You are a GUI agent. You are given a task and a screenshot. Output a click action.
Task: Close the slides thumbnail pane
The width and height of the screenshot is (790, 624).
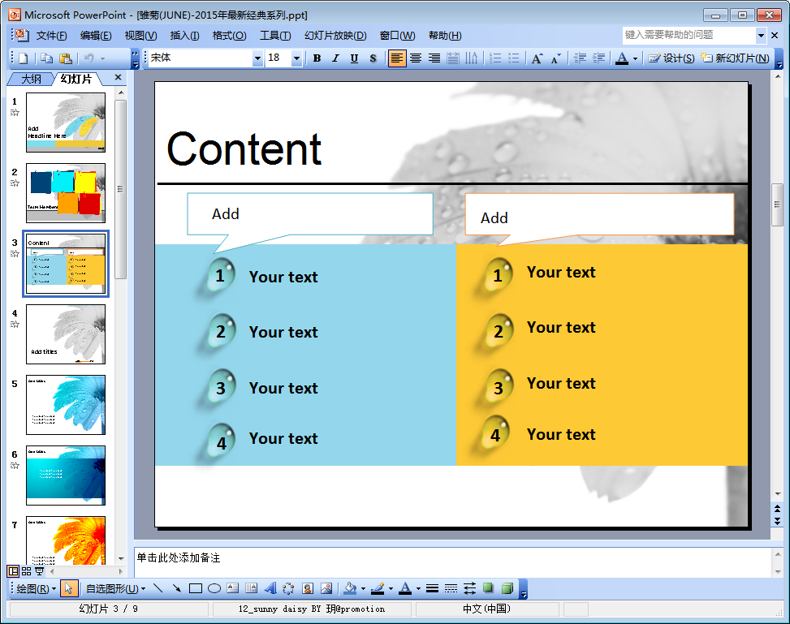[x=118, y=78]
